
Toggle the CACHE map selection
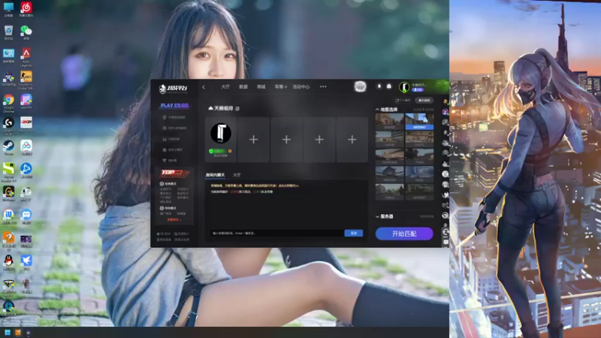pyautogui.click(x=389, y=139)
